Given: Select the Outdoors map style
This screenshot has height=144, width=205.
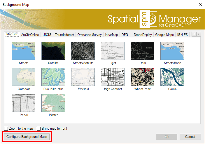Looking at the screenshot, I should coord(23,77).
